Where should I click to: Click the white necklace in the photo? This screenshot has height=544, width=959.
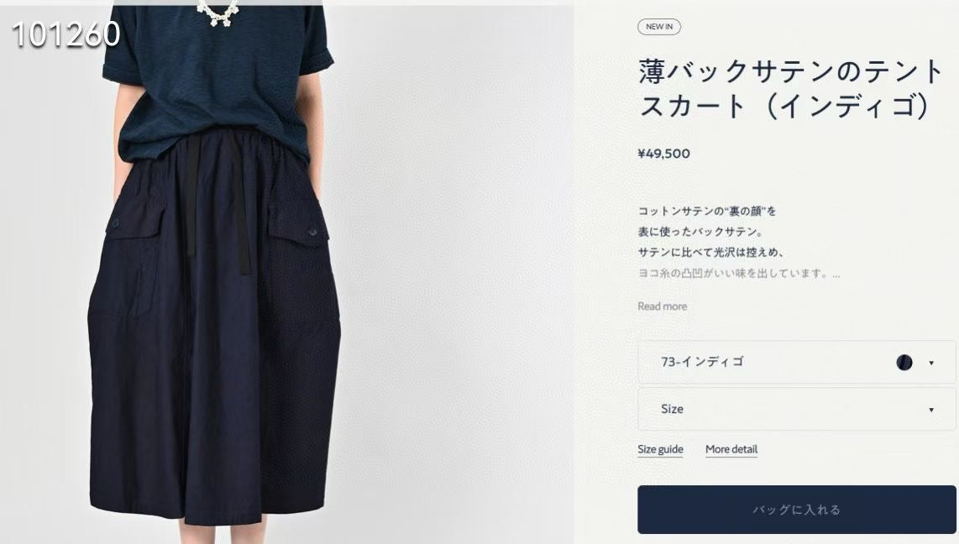pyautogui.click(x=217, y=13)
